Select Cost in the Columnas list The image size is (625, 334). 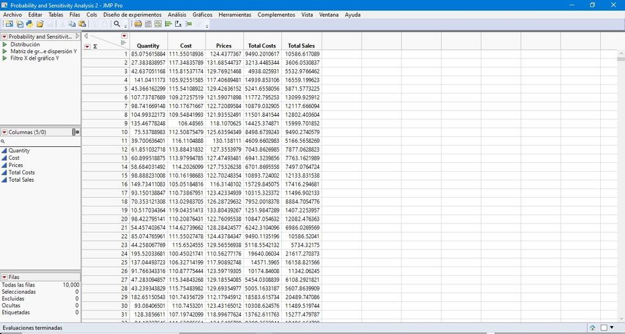pos(14,158)
